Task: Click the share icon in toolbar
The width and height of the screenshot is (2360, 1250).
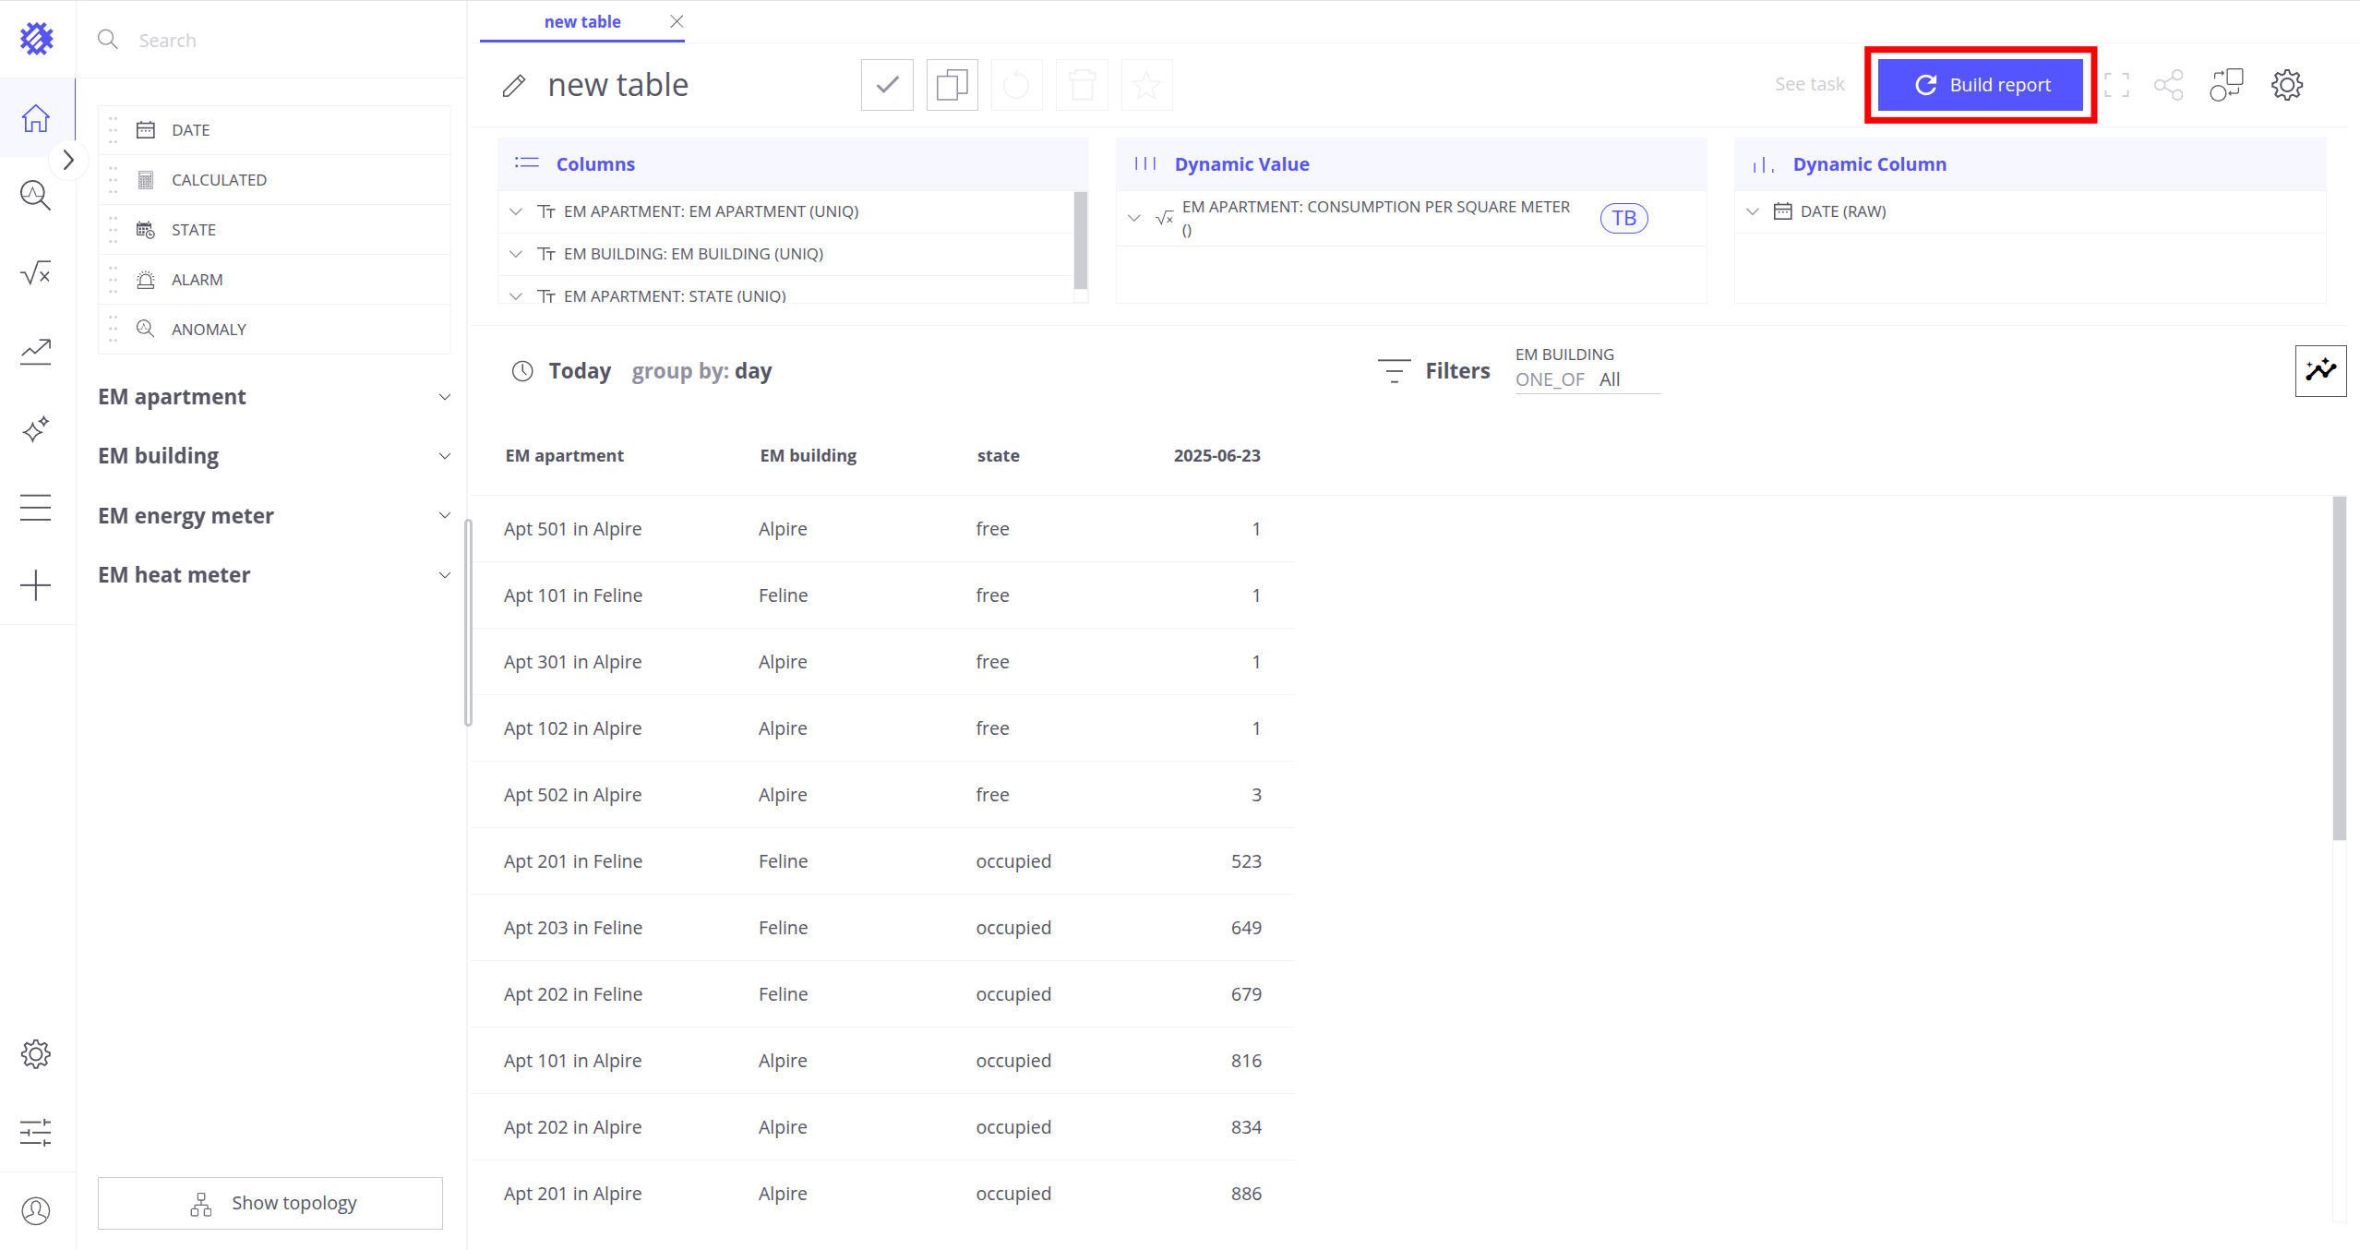Action: point(2168,85)
